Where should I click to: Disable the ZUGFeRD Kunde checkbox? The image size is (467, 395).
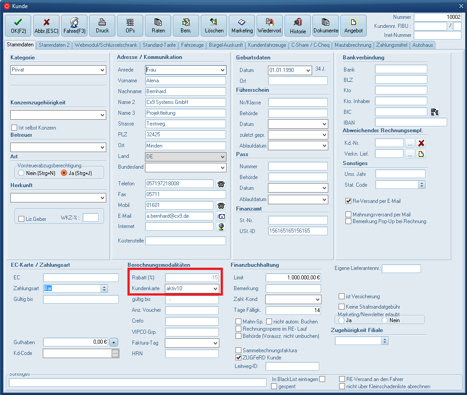pyautogui.click(x=239, y=358)
